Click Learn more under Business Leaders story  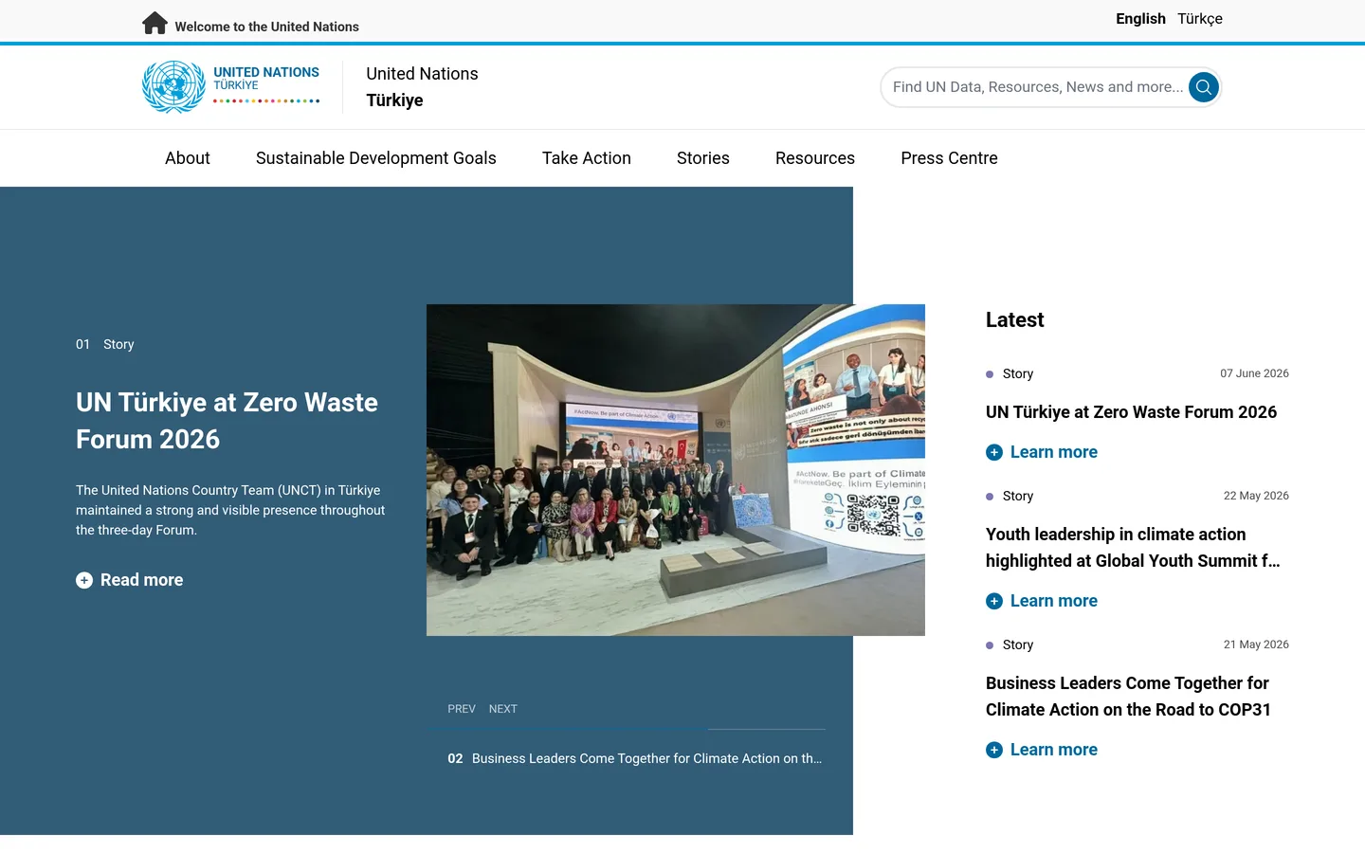tap(1054, 750)
